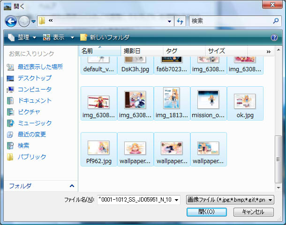This screenshot has width=286, height=225.
Task: Create a 新しいフォルダ new folder
Action: coord(105,37)
